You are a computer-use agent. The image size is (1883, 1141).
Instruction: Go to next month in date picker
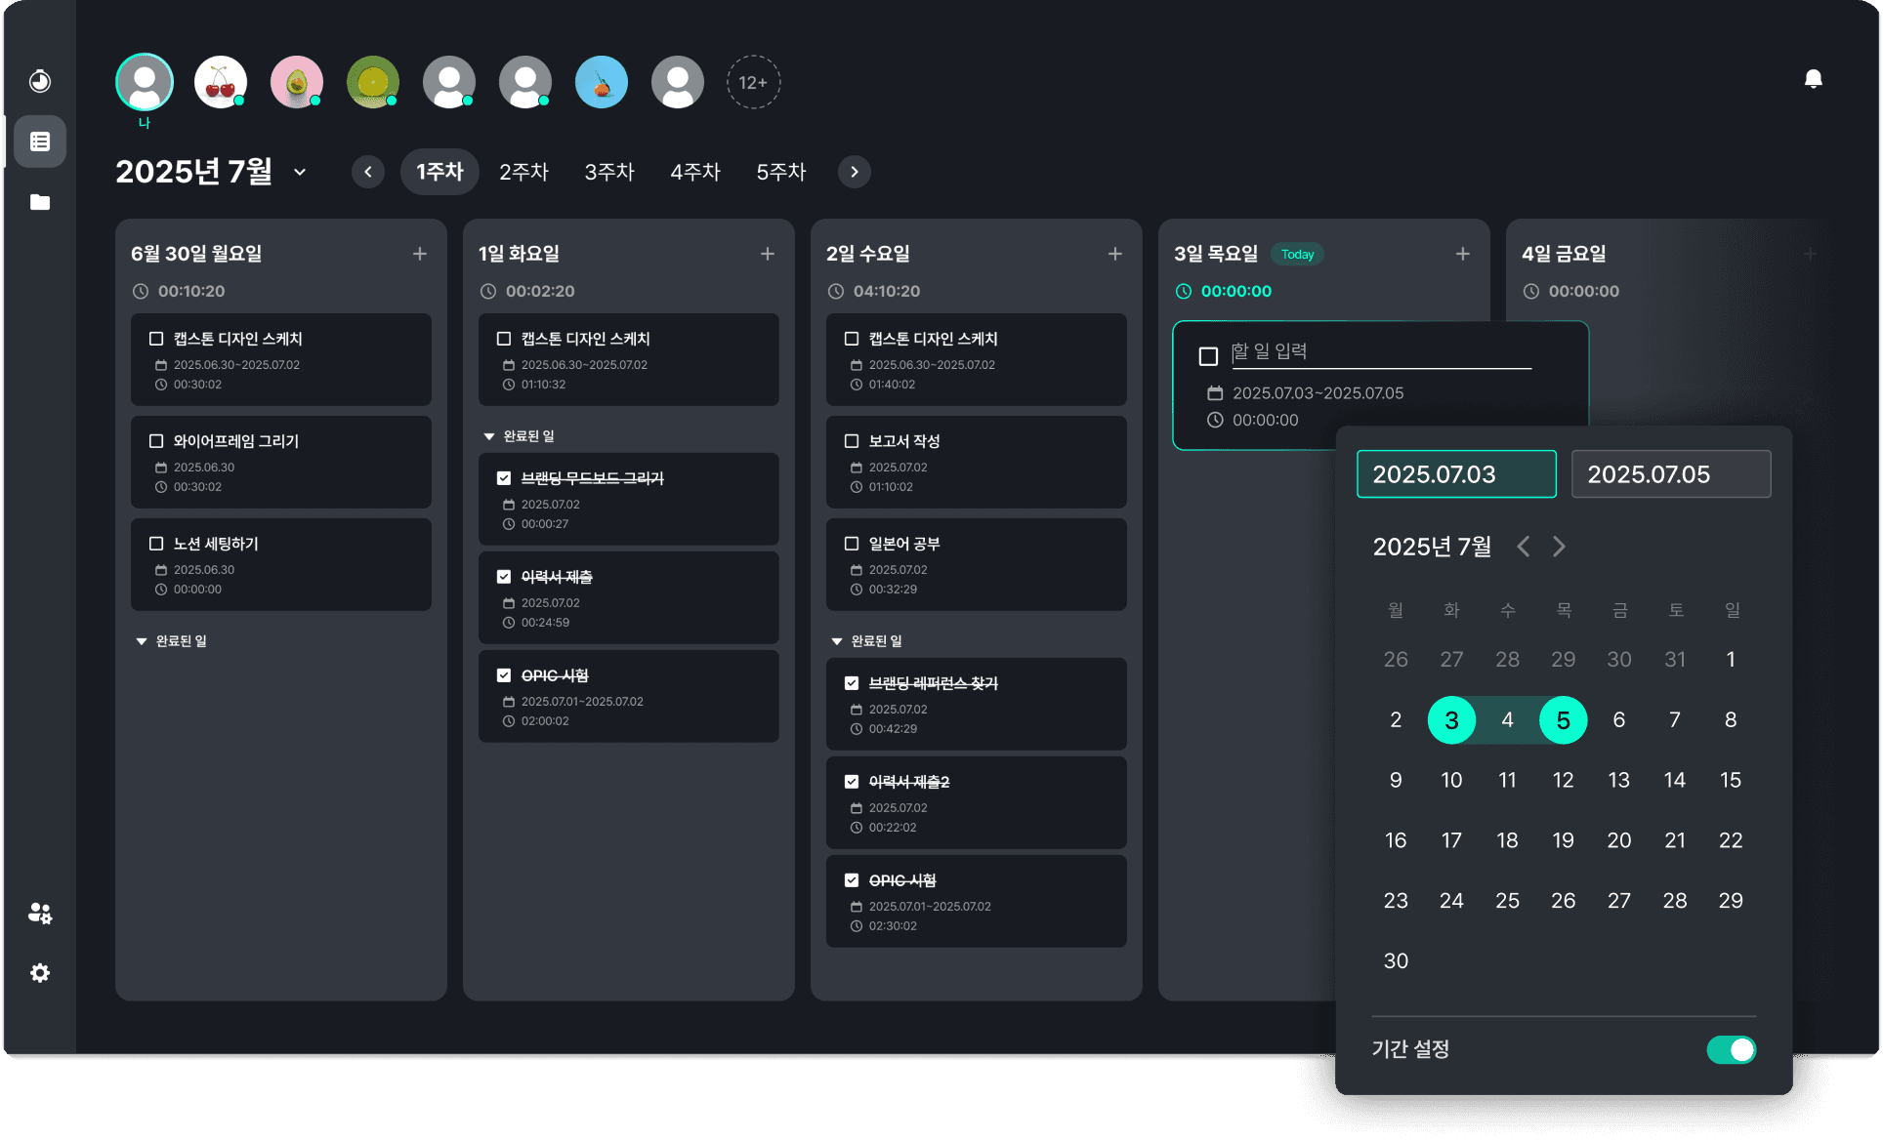tap(1560, 547)
